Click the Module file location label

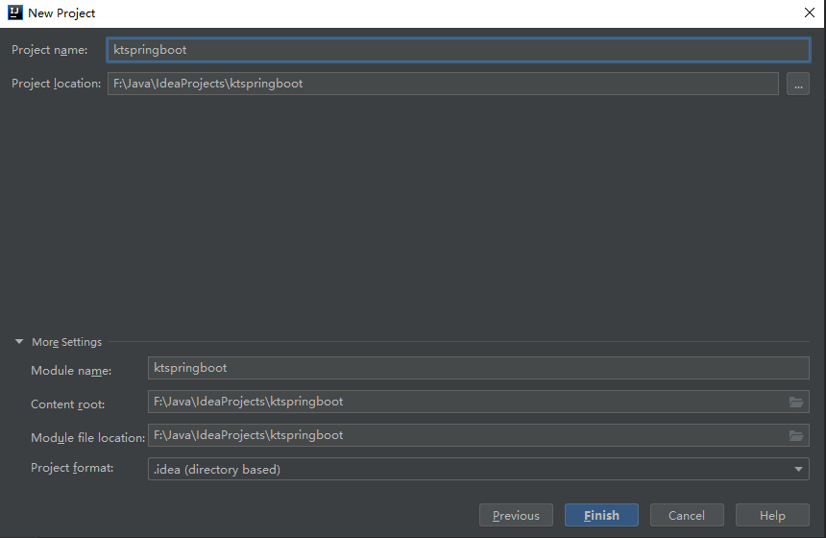tap(88, 438)
